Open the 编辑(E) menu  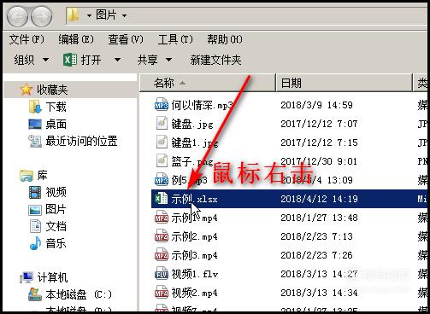[76, 39]
